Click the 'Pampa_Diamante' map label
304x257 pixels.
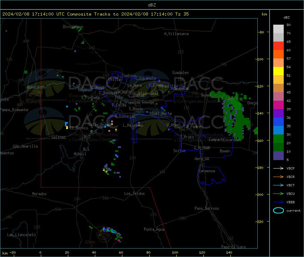click(x=14, y=110)
